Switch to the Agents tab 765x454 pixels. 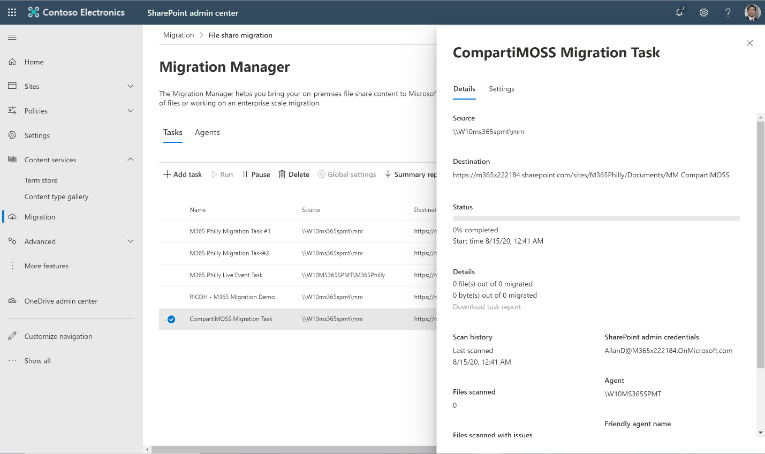[207, 132]
